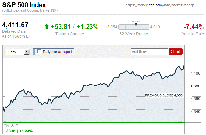Image resolution: width=206 pixels, height=135 pixels.
Task: Open the 1 day time range dropdown
Action: tap(27, 51)
